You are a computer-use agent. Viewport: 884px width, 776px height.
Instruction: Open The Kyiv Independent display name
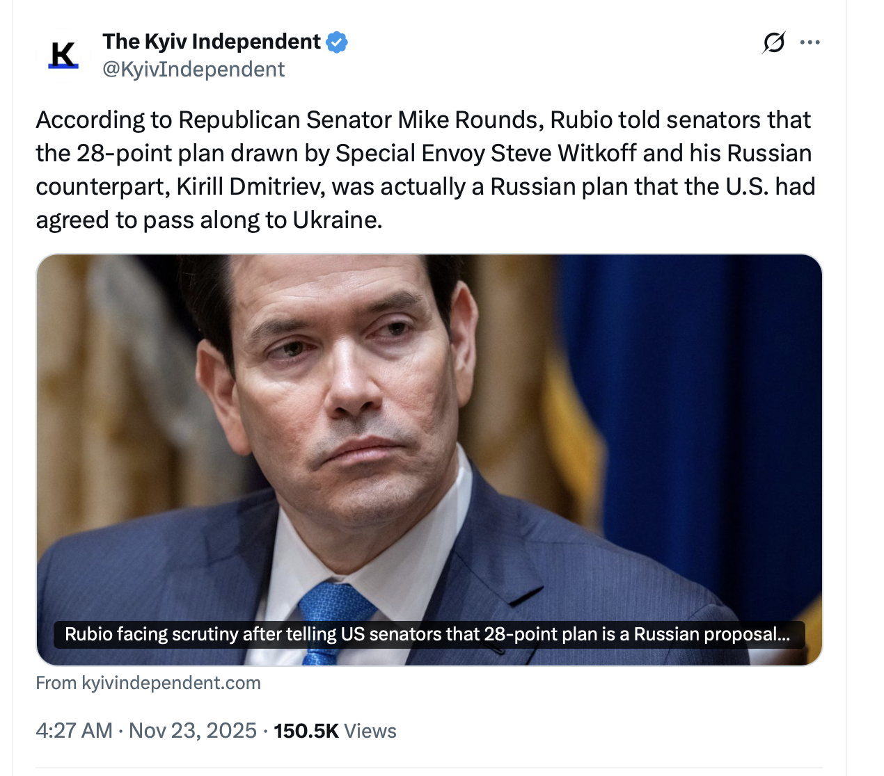[211, 42]
